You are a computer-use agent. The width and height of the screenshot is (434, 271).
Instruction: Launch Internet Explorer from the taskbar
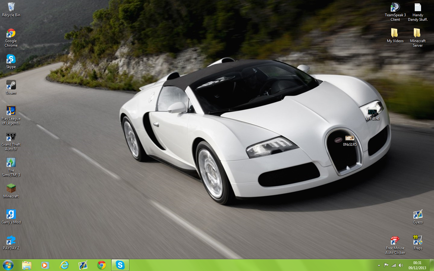click(64, 265)
